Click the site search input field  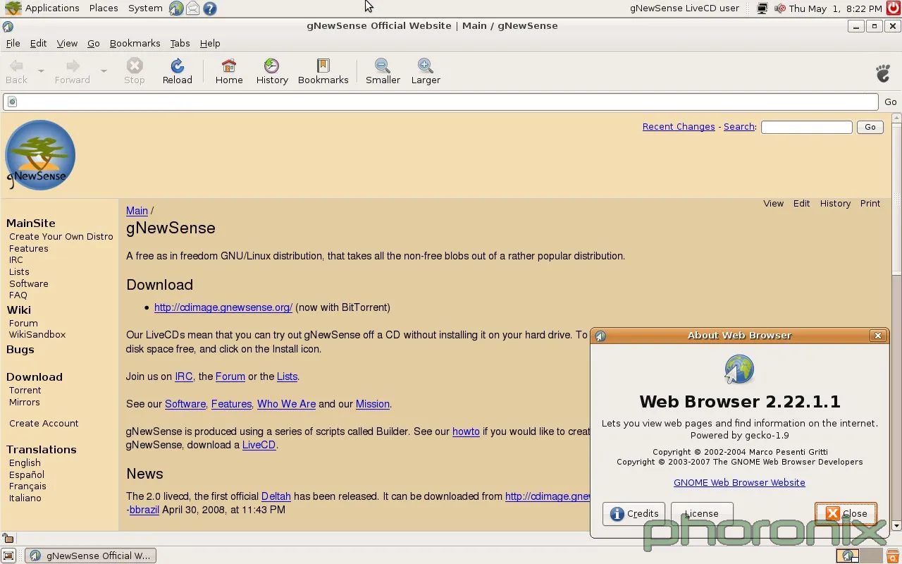click(x=806, y=127)
